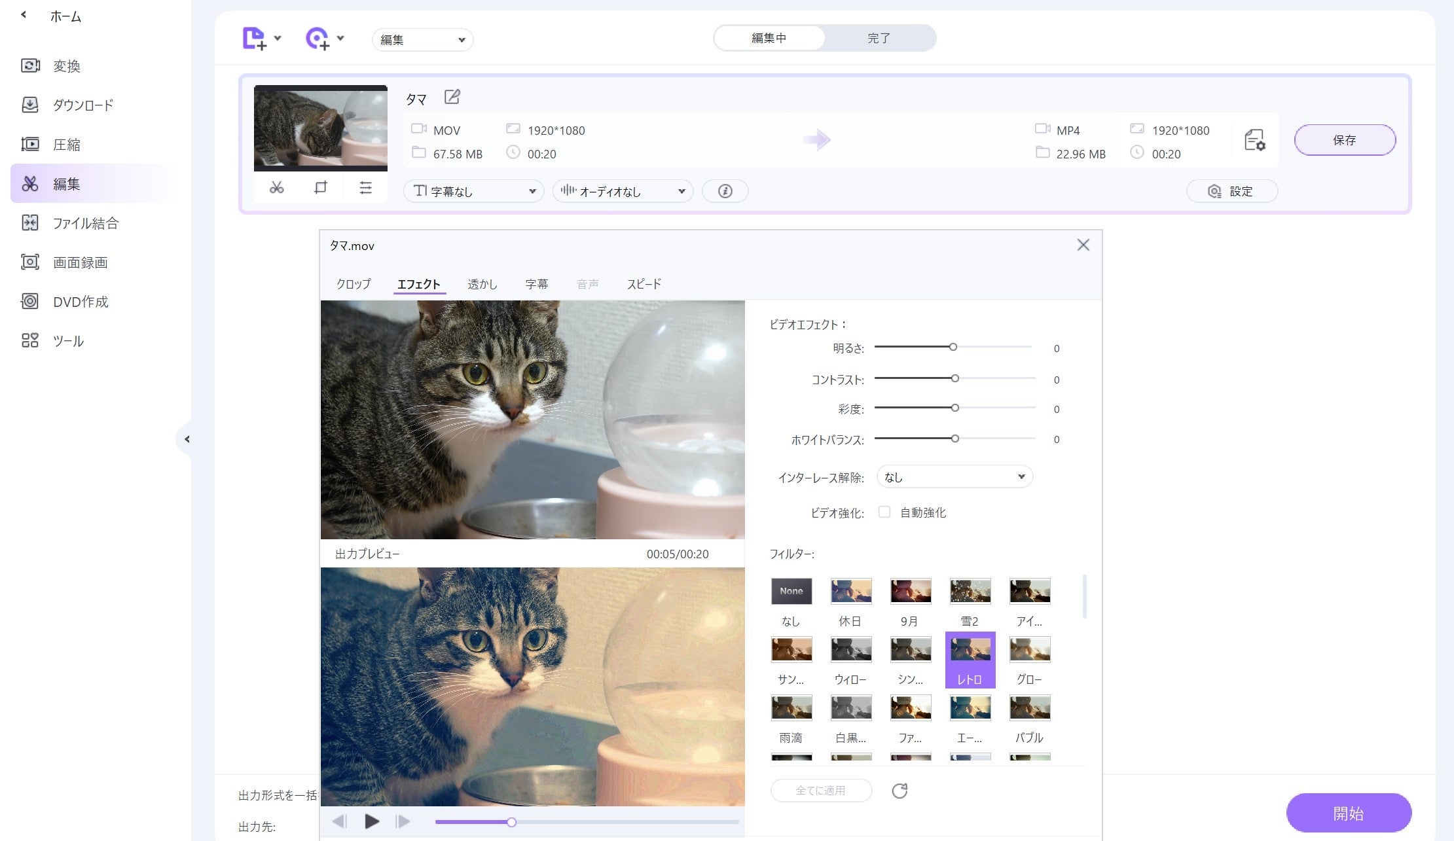Click the 保存 button
1454x841 pixels.
[1344, 140]
